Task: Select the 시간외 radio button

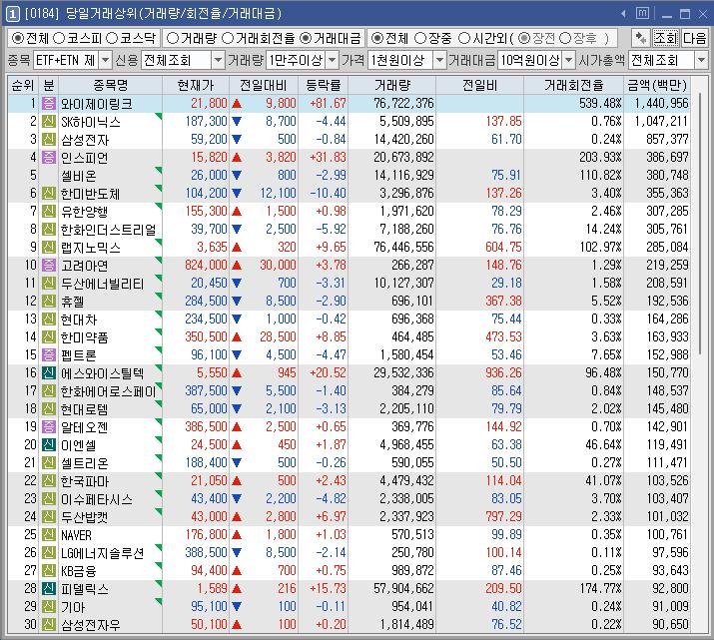Action: click(464, 38)
